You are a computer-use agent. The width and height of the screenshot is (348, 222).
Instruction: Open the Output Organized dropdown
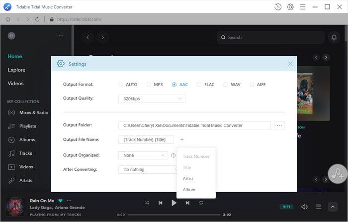click(143, 155)
